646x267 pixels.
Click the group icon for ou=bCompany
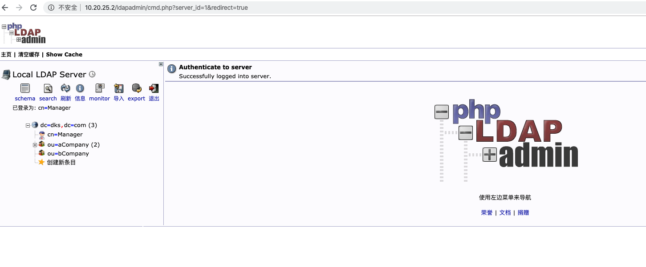tap(42, 153)
